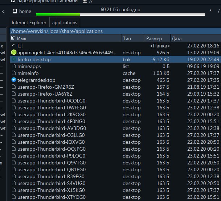Click the 21.08.19 17:31 date cell
The width and height of the screenshot is (221, 201).
(x=203, y=87)
